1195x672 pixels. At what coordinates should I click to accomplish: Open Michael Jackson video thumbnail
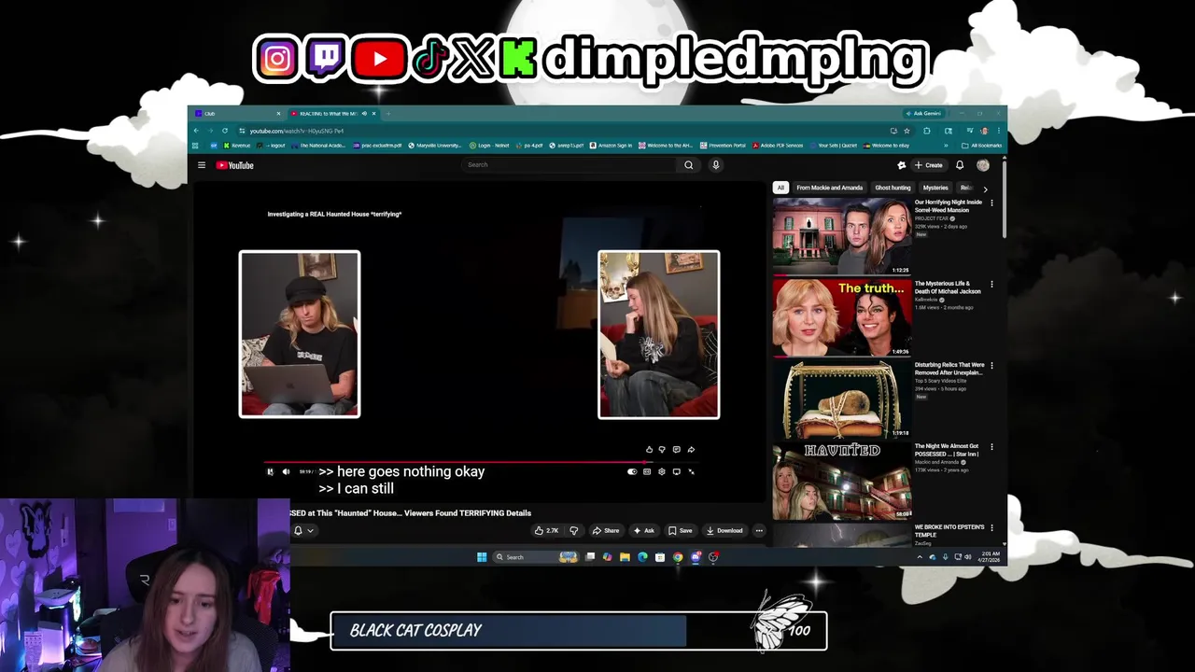[x=842, y=317]
